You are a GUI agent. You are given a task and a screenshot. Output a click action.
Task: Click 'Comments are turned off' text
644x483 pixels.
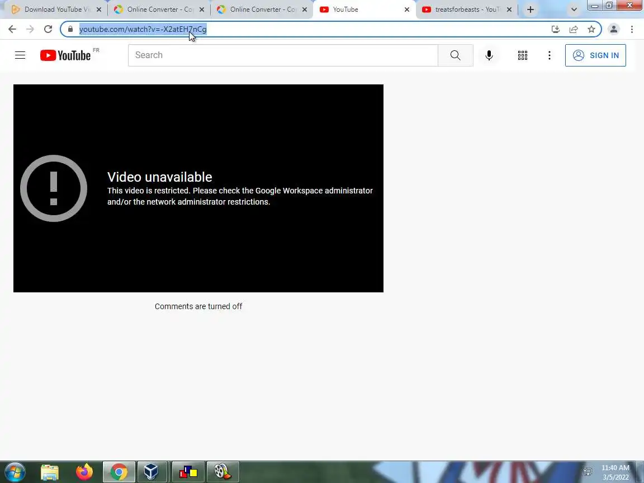tap(198, 306)
